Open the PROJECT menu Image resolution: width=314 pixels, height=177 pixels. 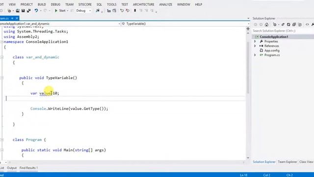tap(26, 4)
